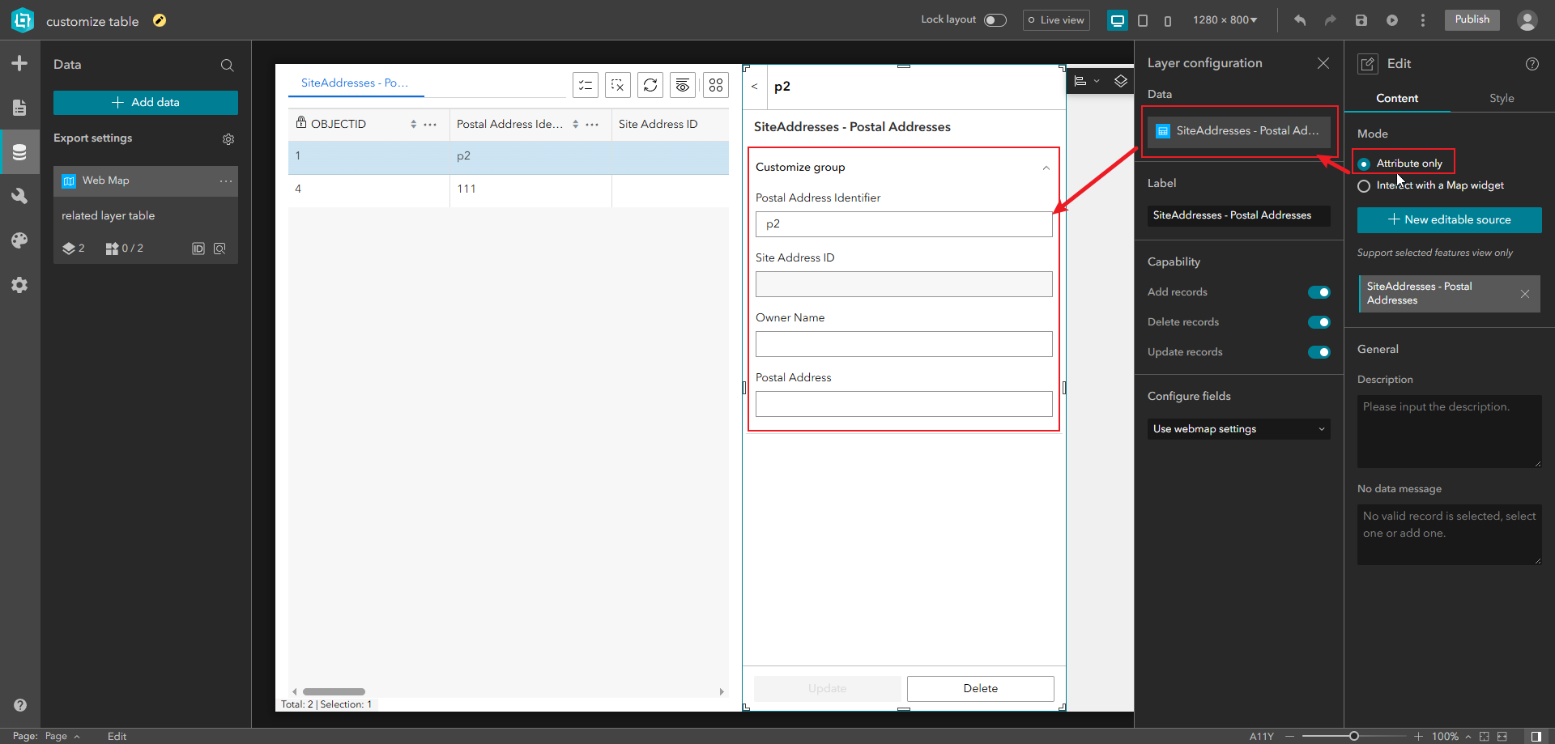Adjust the zoom slider at bottom right
The image size is (1555, 744).
(x=1353, y=736)
